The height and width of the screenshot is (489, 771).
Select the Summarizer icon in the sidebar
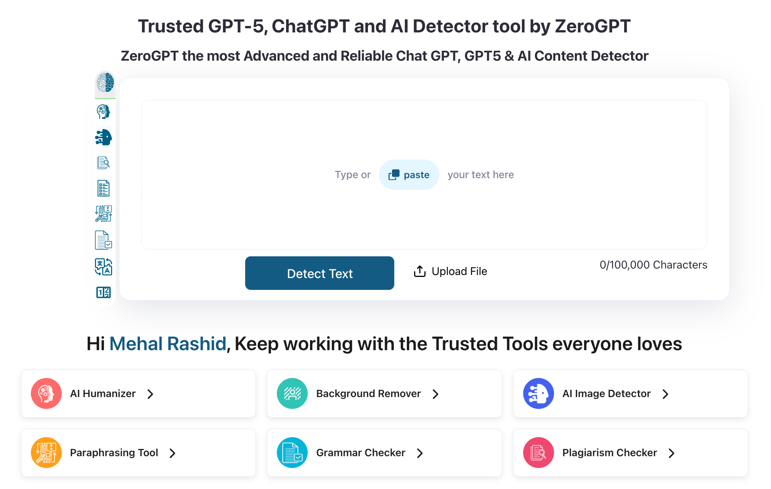(x=104, y=188)
